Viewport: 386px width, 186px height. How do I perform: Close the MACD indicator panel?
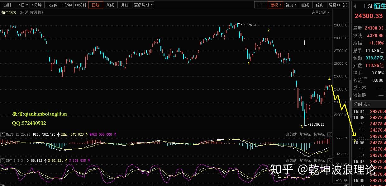point(330,135)
